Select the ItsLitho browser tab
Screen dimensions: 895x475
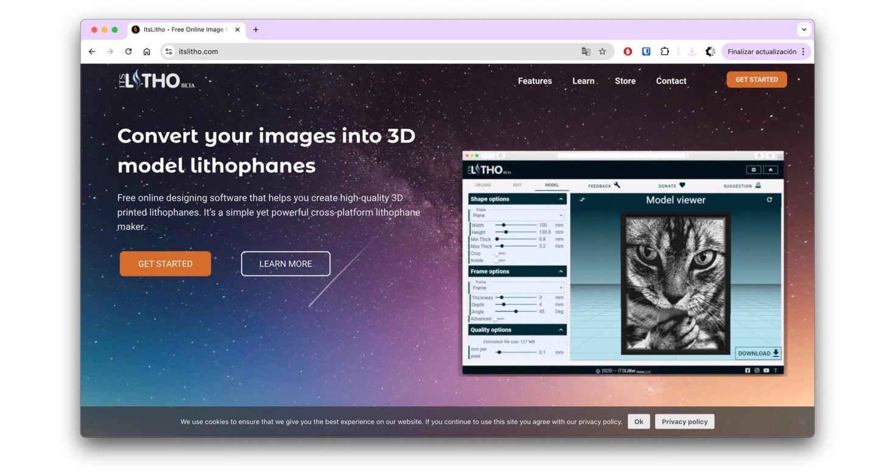pos(186,29)
